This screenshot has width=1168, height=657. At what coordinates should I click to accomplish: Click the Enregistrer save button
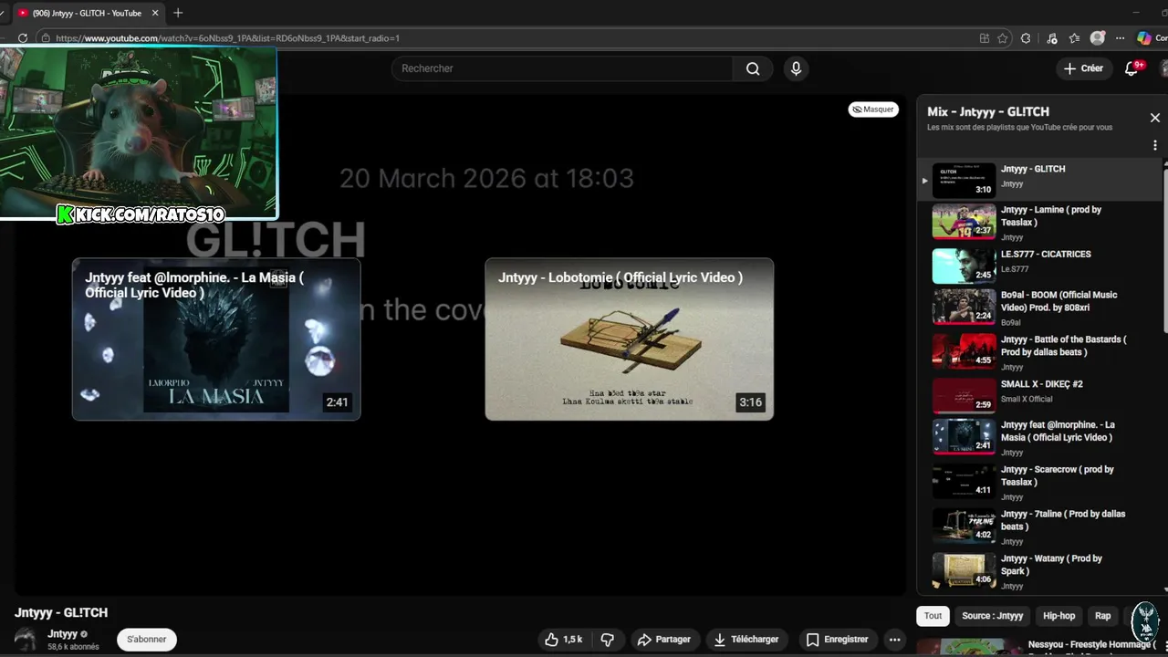click(837, 640)
